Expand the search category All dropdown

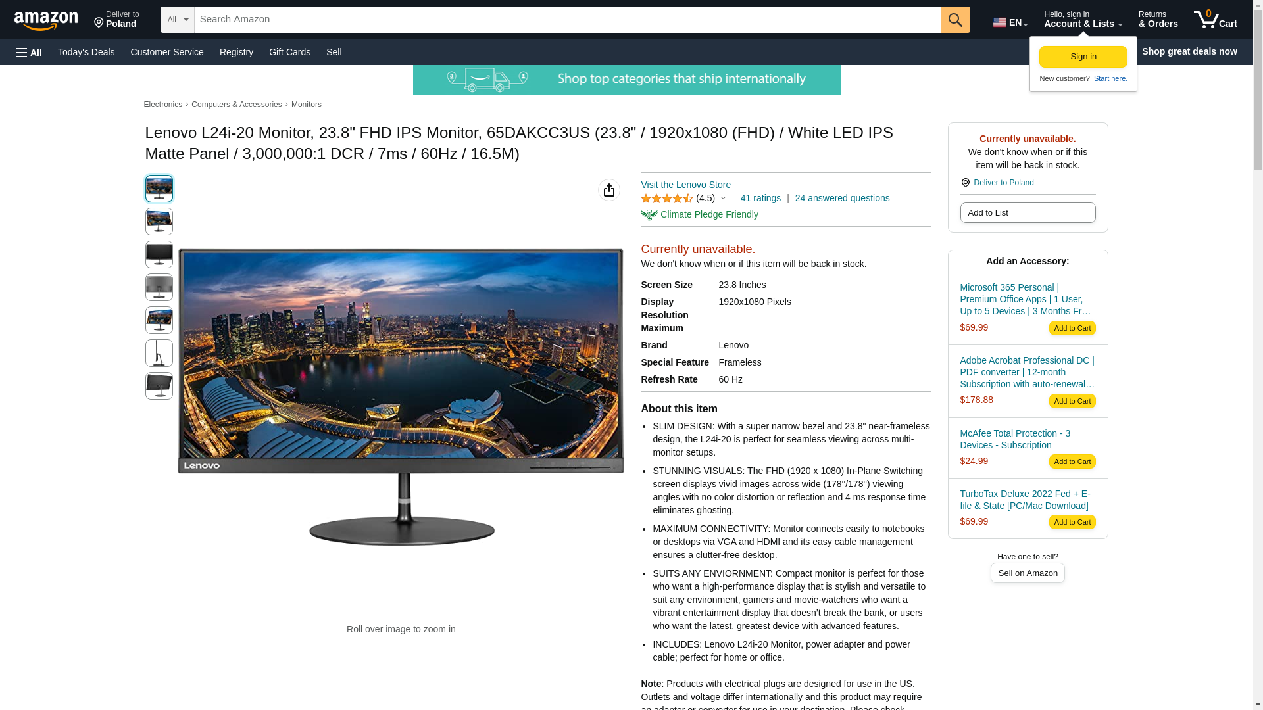(178, 20)
